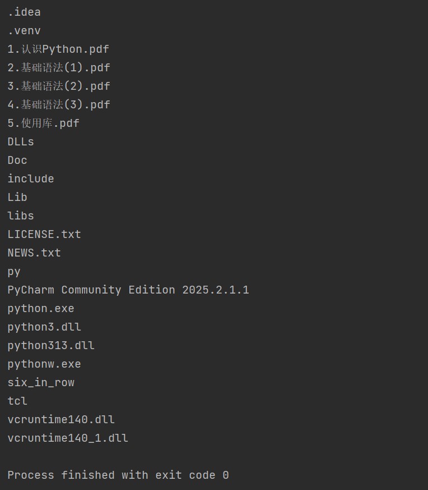Click the .venv output line
428x490 pixels.
tap(24, 31)
